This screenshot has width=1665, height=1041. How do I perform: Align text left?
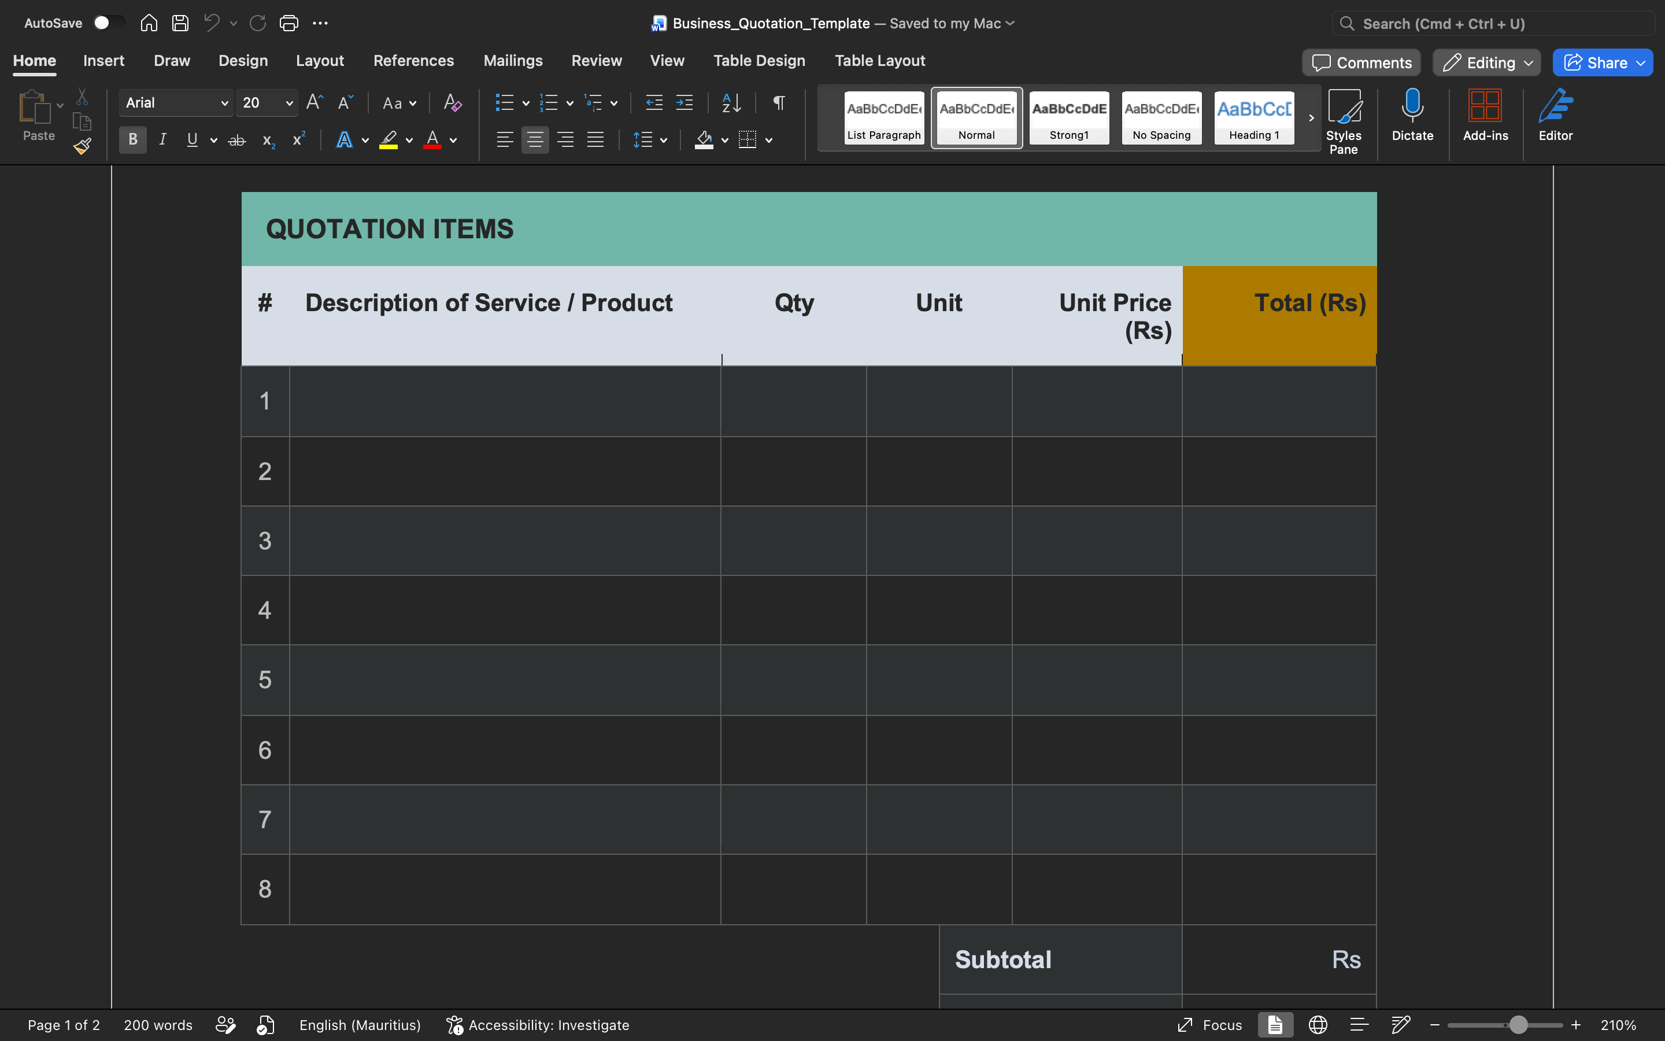click(x=504, y=140)
